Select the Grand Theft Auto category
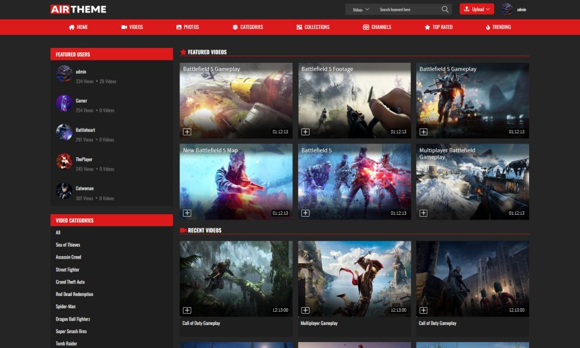The height and width of the screenshot is (348, 580). 70,282
